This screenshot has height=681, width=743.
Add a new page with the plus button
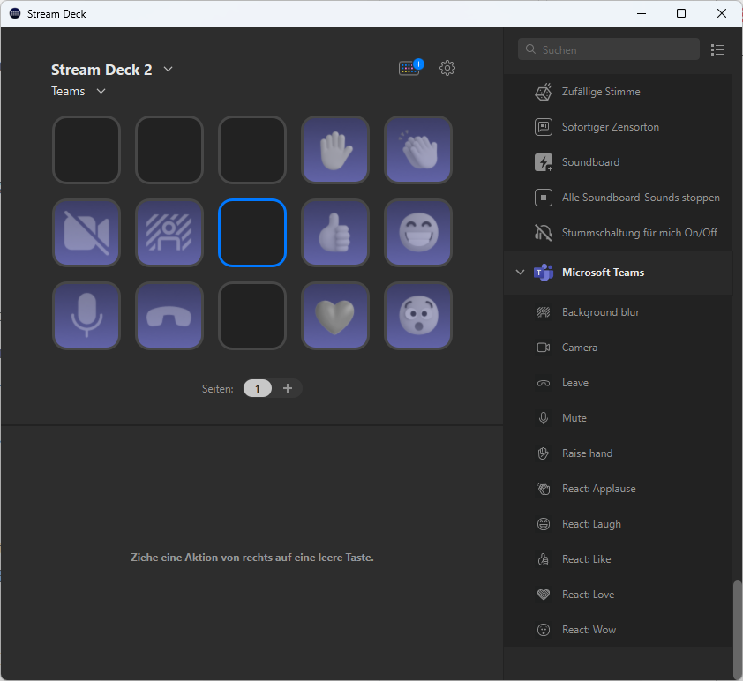point(287,388)
